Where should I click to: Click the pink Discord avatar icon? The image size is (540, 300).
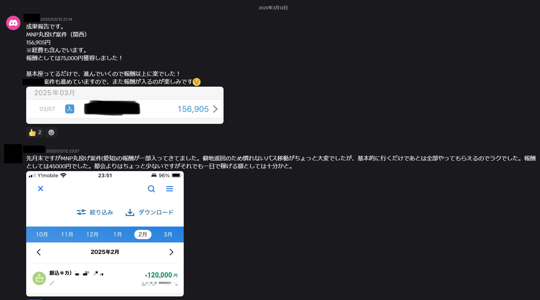tap(13, 23)
